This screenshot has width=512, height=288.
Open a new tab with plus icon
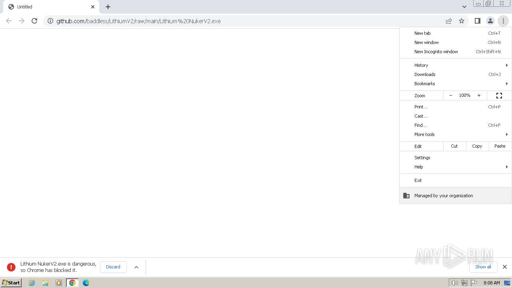108,7
